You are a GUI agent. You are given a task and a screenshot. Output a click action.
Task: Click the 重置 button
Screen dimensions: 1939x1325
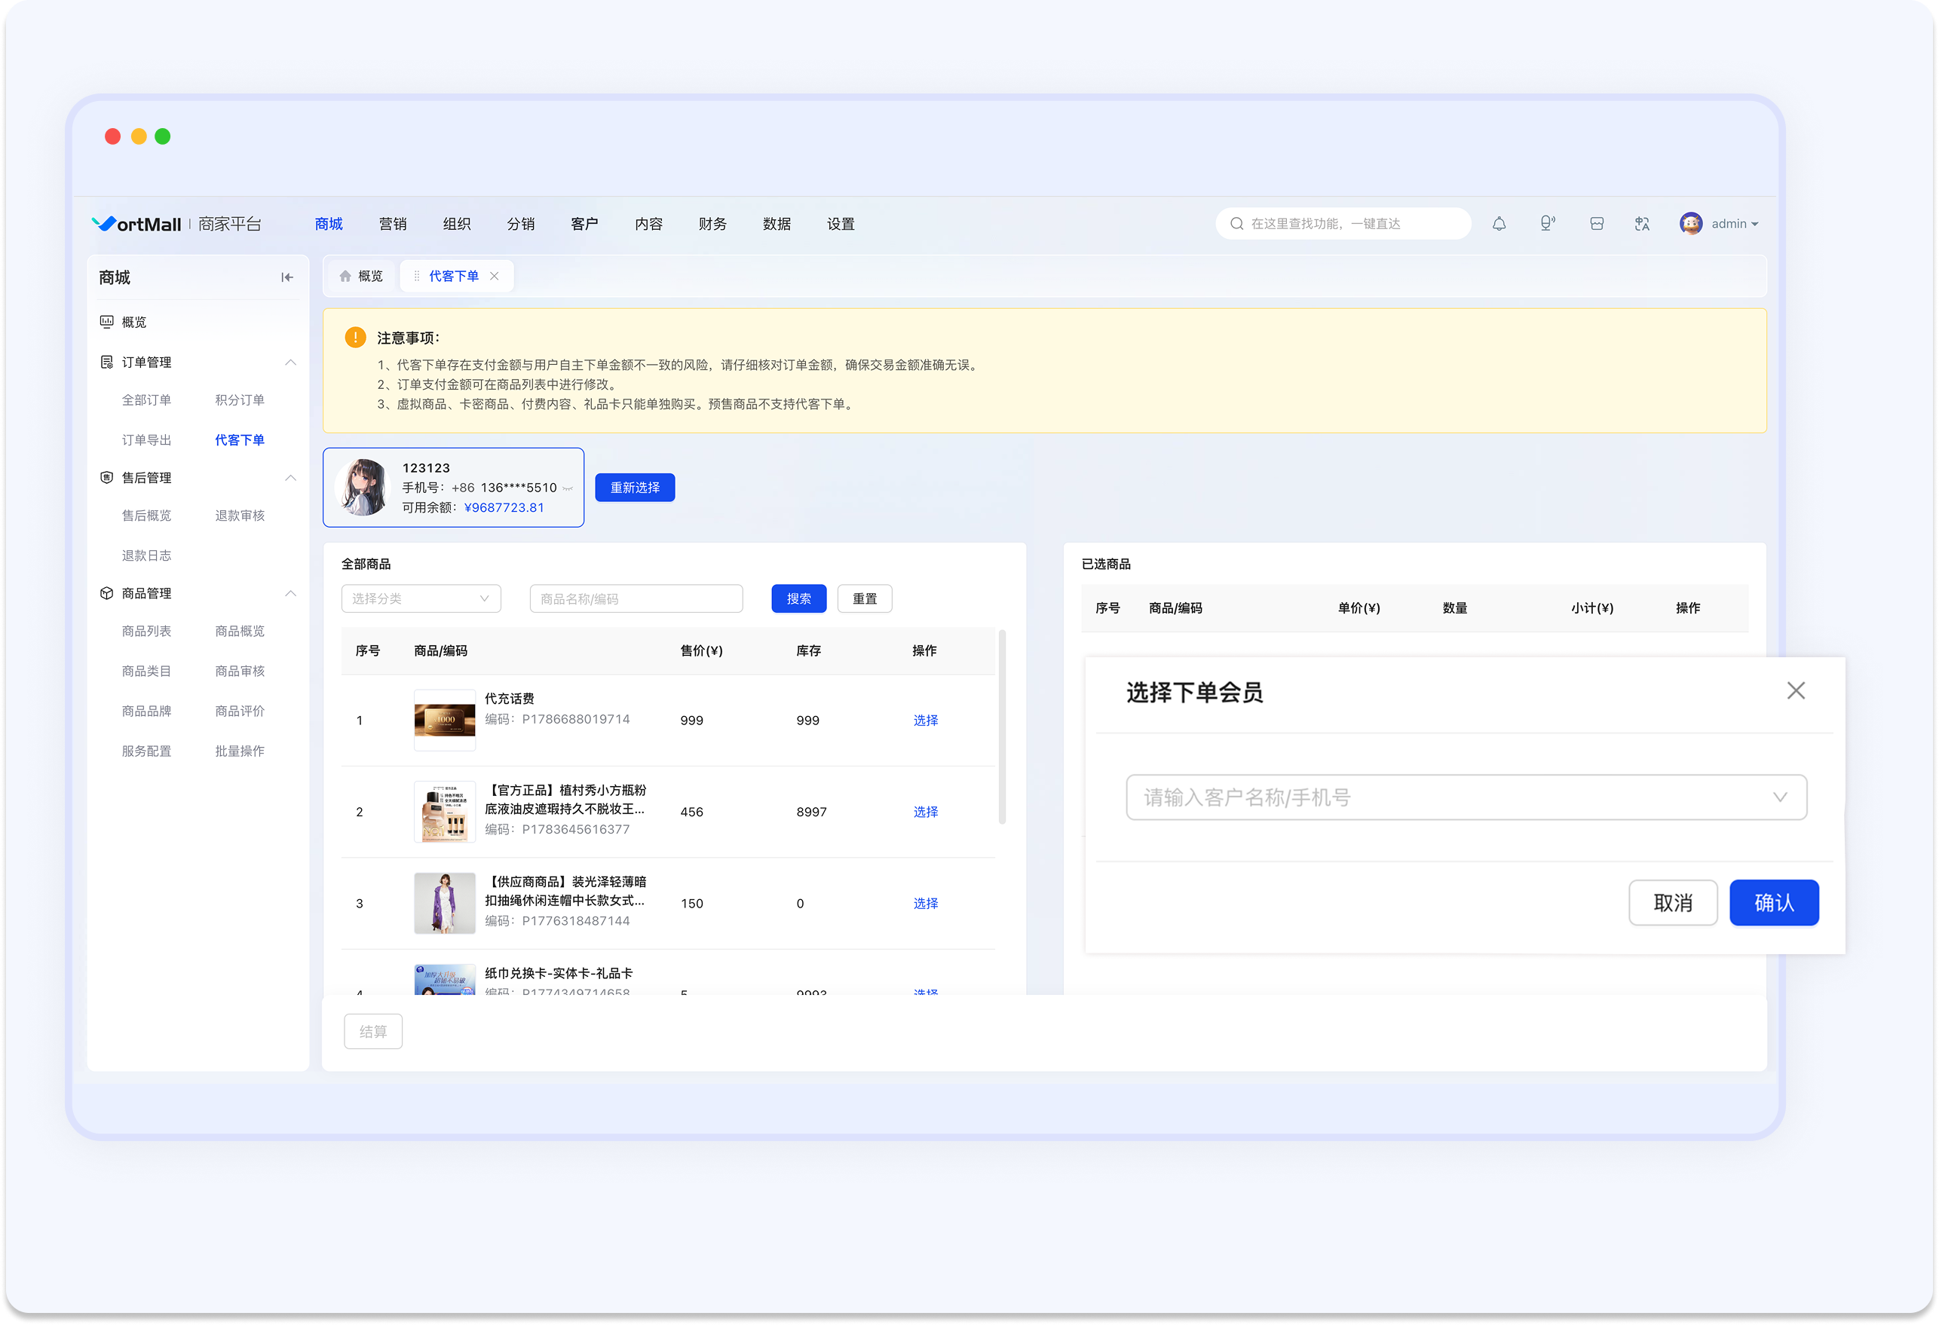(865, 598)
